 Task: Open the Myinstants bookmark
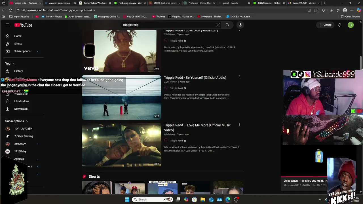pos(210,16)
